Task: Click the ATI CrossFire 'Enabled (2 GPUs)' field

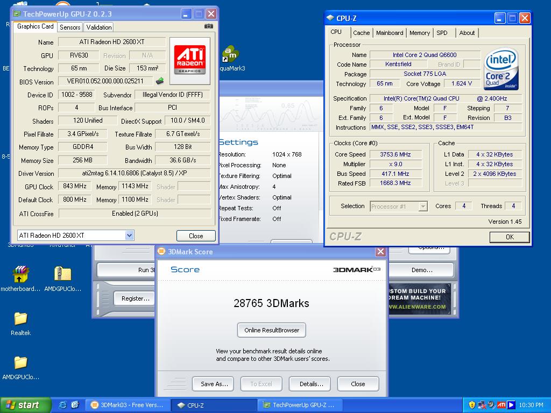Action: [x=135, y=213]
